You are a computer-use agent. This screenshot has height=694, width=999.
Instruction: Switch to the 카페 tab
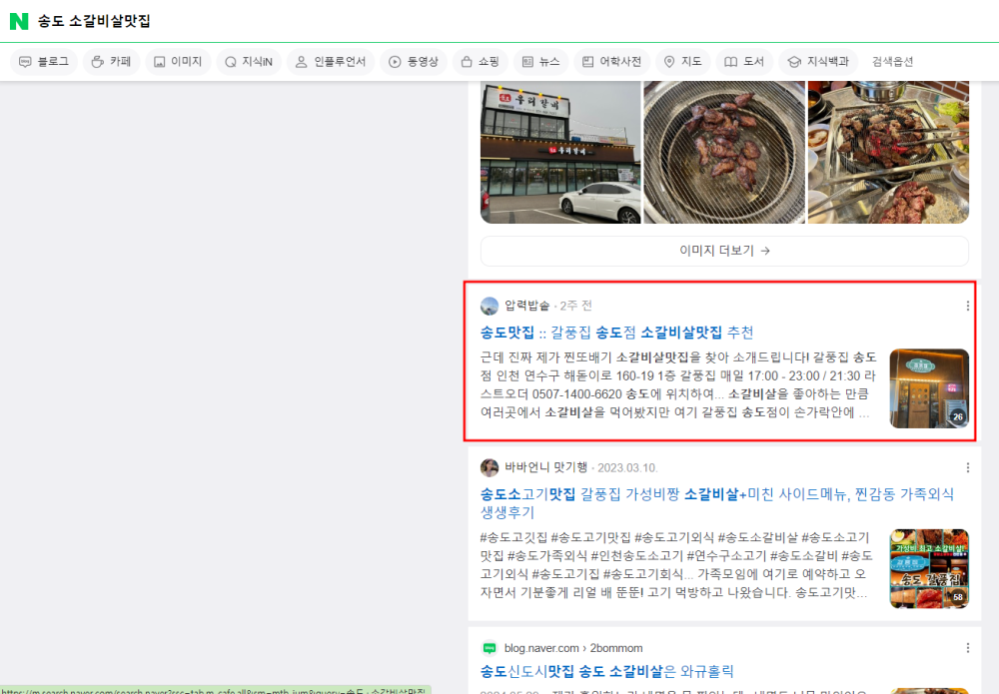[111, 62]
